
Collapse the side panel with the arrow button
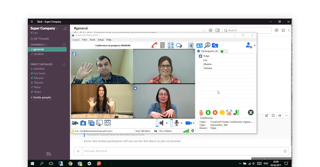(x=191, y=45)
